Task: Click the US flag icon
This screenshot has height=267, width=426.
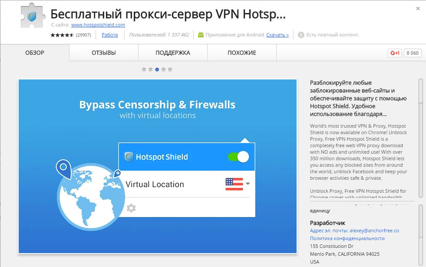Action: tap(234, 184)
